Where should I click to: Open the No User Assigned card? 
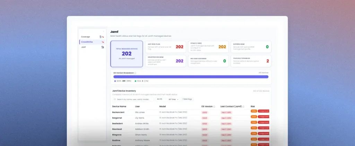[208, 61]
